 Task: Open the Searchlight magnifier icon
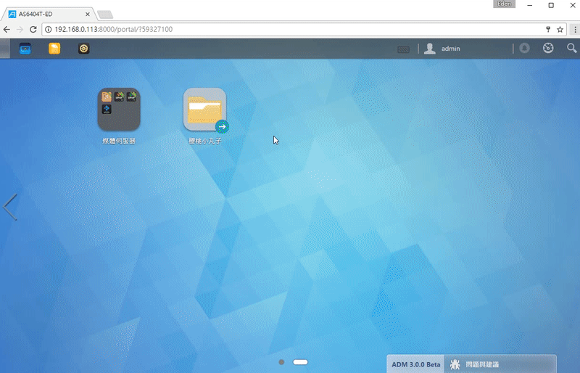coord(572,48)
